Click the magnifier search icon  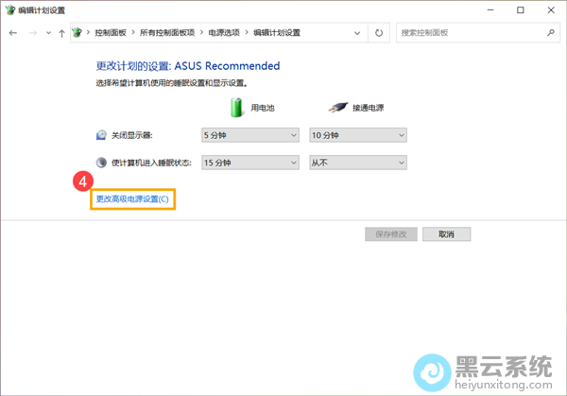(551, 33)
